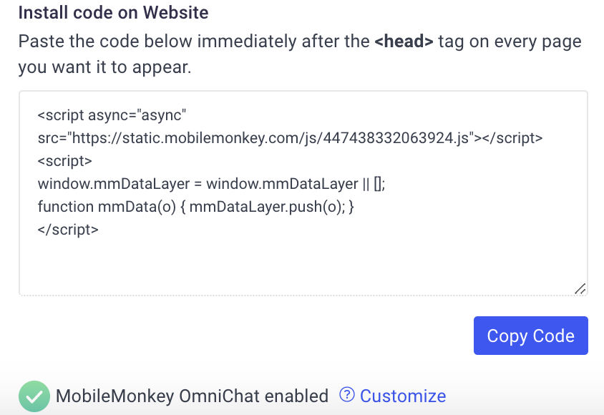Click the 447438332063924.js filename in code
604x415 pixels.
(396, 138)
